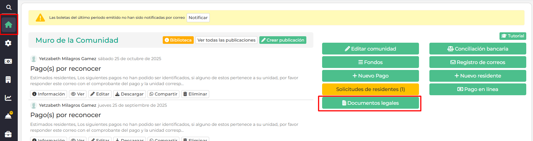Select the building icon in sidebar
The width and height of the screenshot is (533, 141).
(x=8, y=79)
